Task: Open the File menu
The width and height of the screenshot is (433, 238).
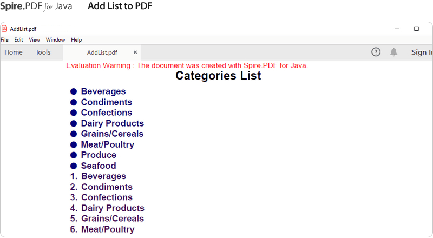Action: click(4, 40)
